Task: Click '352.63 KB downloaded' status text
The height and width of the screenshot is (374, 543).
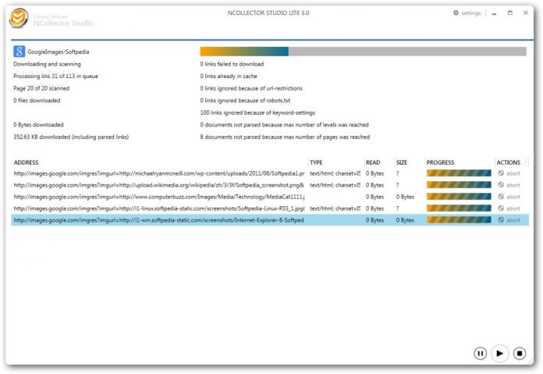Action: [71, 137]
